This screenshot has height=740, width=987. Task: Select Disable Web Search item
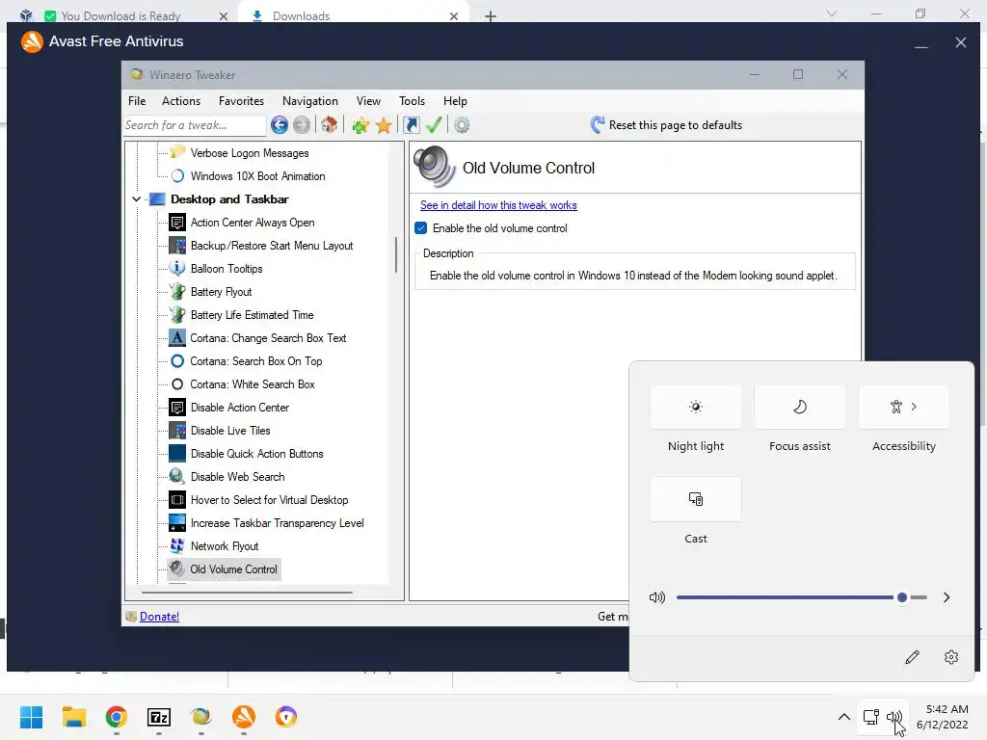click(x=237, y=477)
